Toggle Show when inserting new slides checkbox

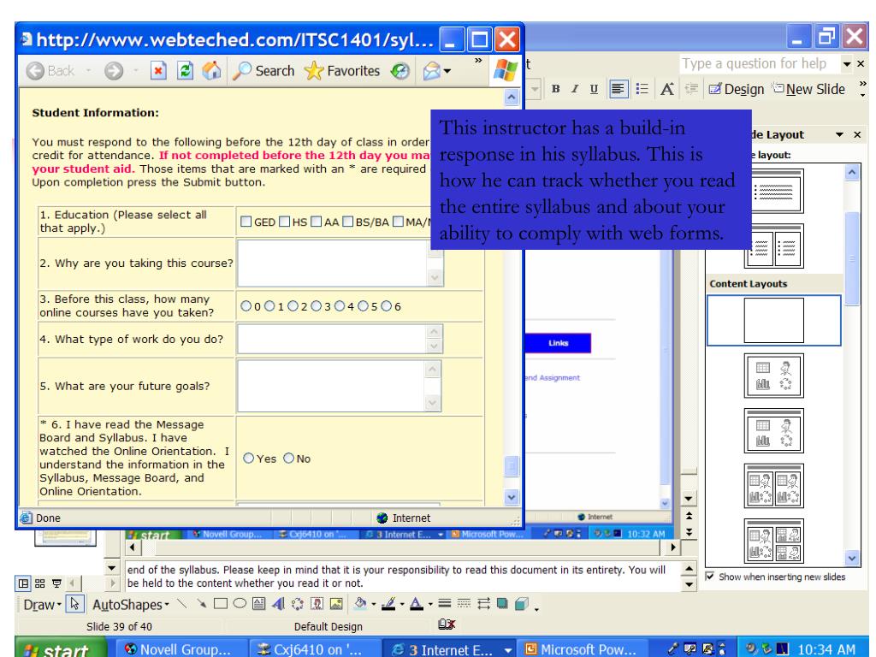(709, 576)
